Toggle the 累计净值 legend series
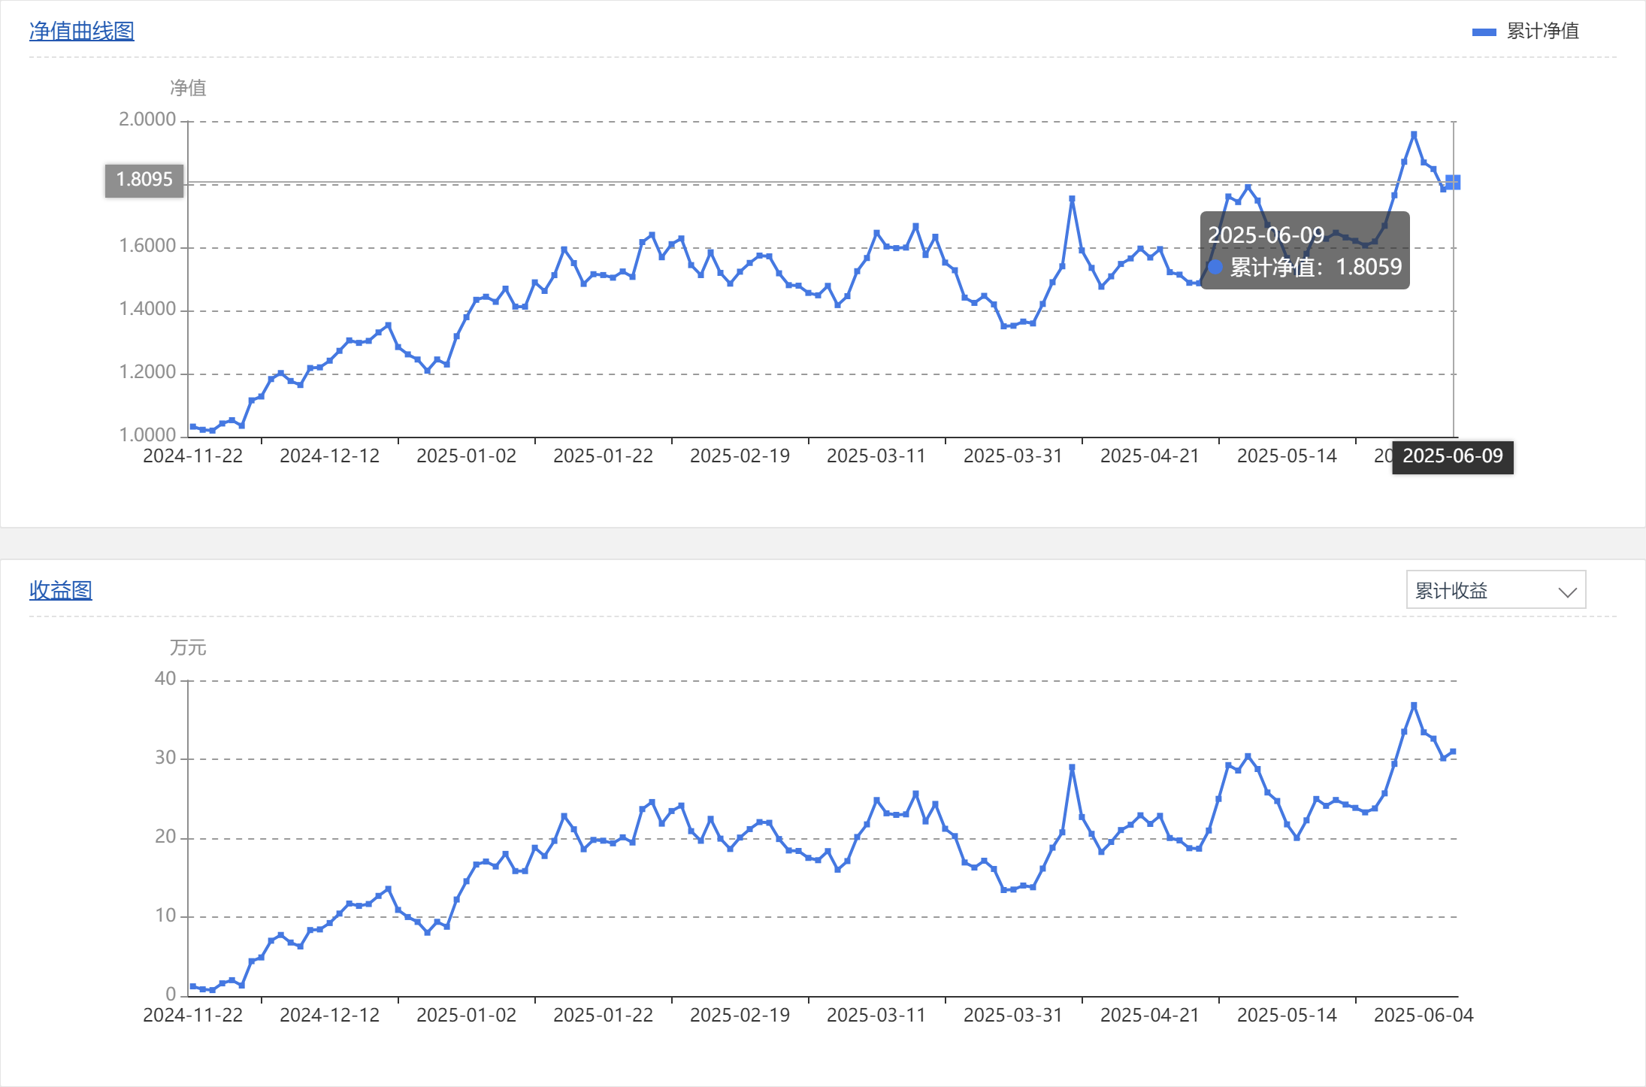Viewport: 1646px width, 1087px height. click(1542, 31)
